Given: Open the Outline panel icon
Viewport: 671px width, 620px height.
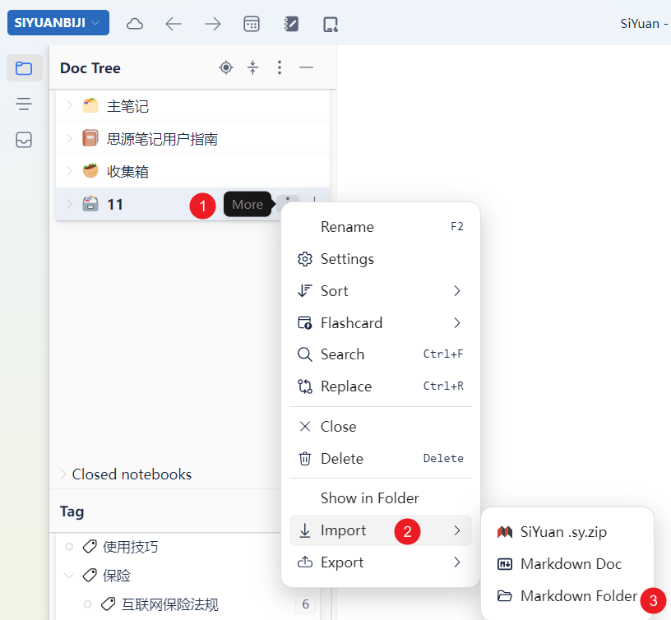Looking at the screenshot, I should pyautogui.click(x=24, y=104).
